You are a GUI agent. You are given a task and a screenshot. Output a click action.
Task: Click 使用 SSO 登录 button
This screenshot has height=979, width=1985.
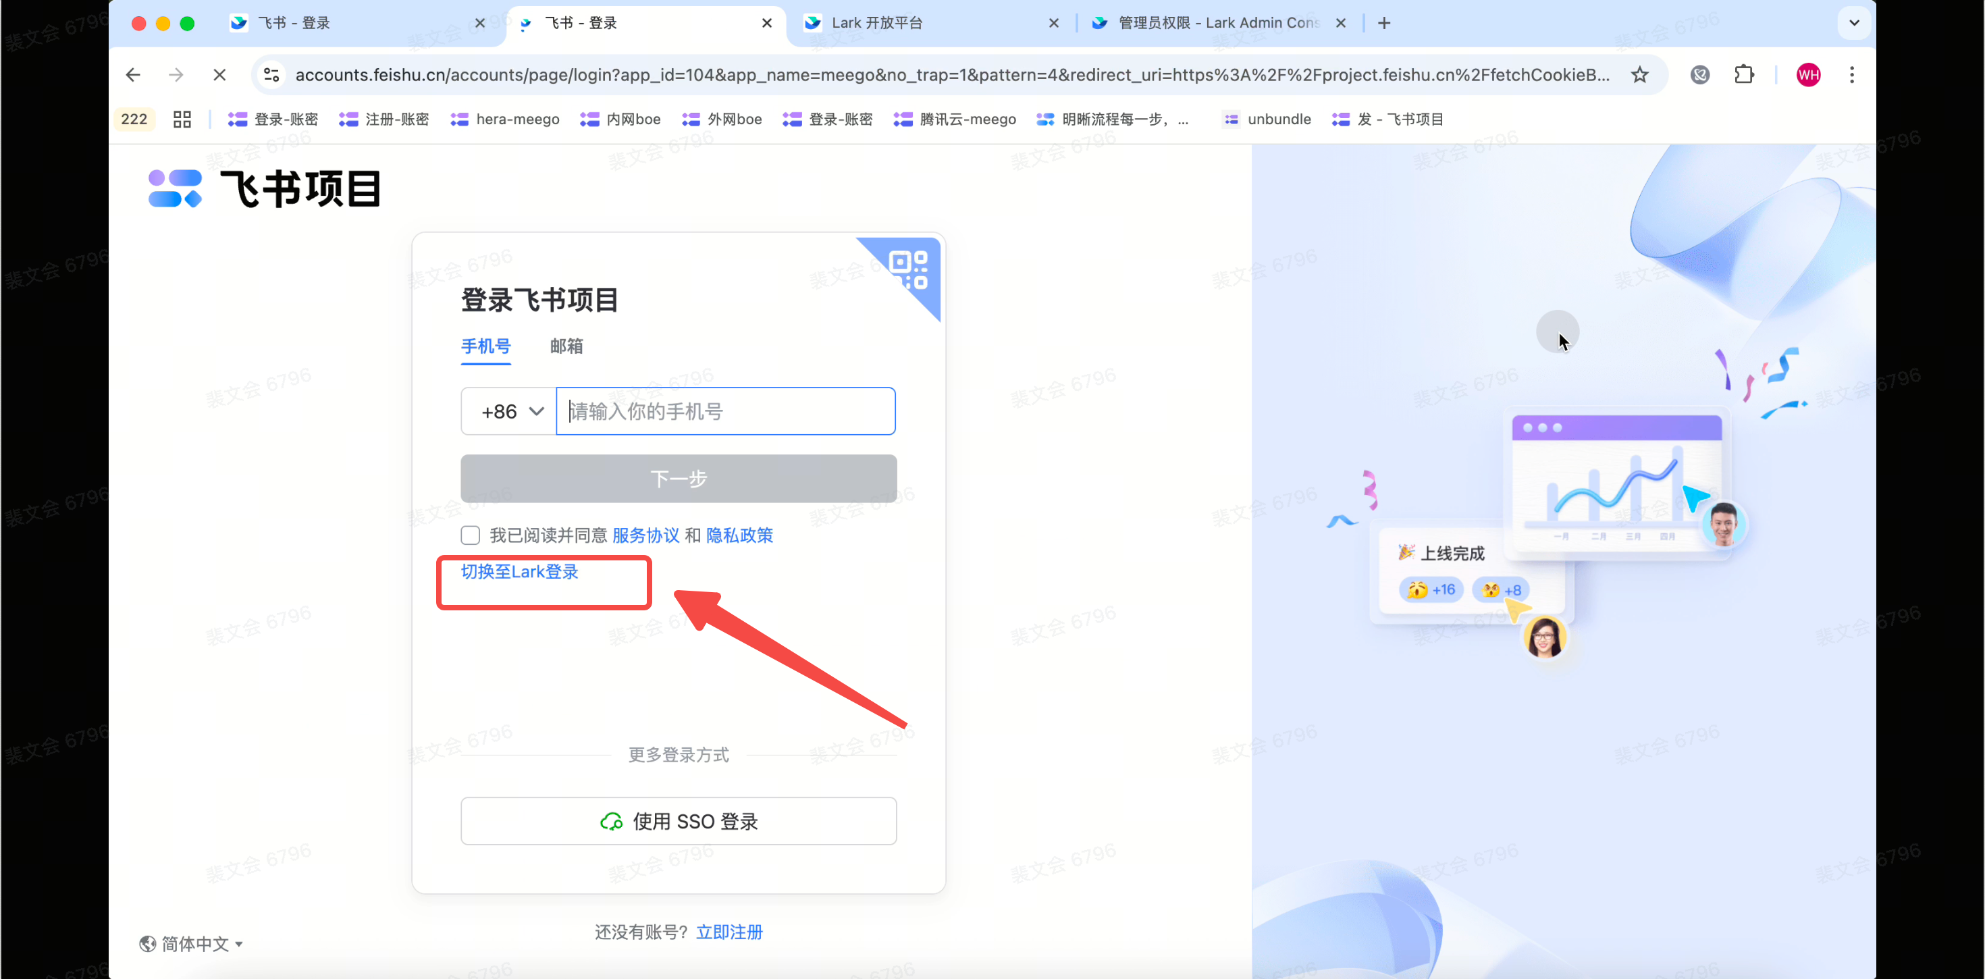click(x=679, y=822)
